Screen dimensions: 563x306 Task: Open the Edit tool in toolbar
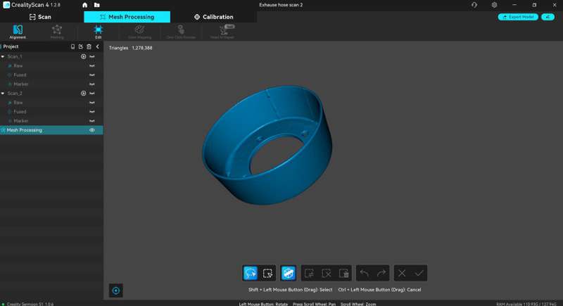98,31
